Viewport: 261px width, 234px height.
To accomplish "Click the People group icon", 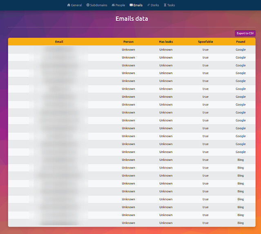I will click(x=113, y=5).
